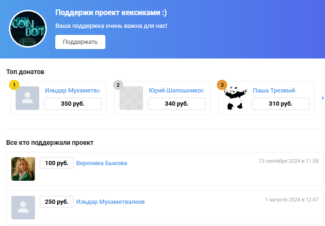Open top donor Ильдар's placeholder avatar
Screen dimensions: 325x226
pos(27,98)
